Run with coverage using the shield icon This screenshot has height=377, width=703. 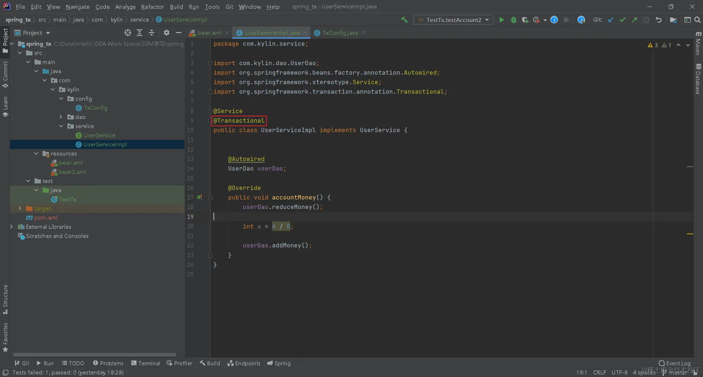pyautogui.click(x=525, y=20)
